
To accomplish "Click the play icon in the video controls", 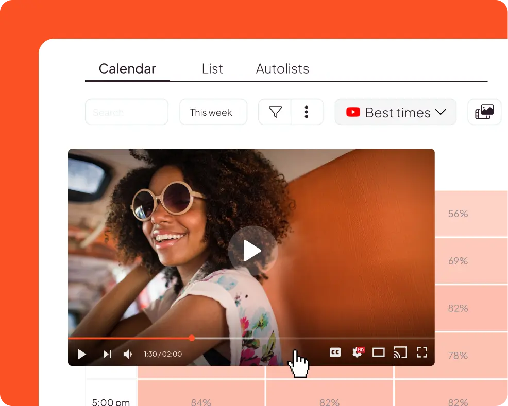I will click(x=82, y=354).
